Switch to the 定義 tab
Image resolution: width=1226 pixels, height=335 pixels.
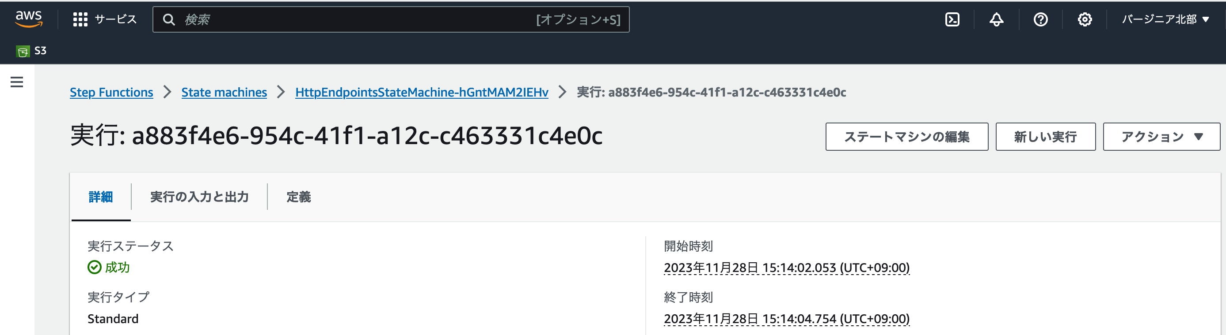pos(298,197)
